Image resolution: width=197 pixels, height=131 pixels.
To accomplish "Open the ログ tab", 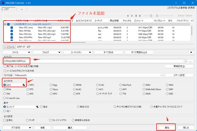I will (x=29, y=47).
